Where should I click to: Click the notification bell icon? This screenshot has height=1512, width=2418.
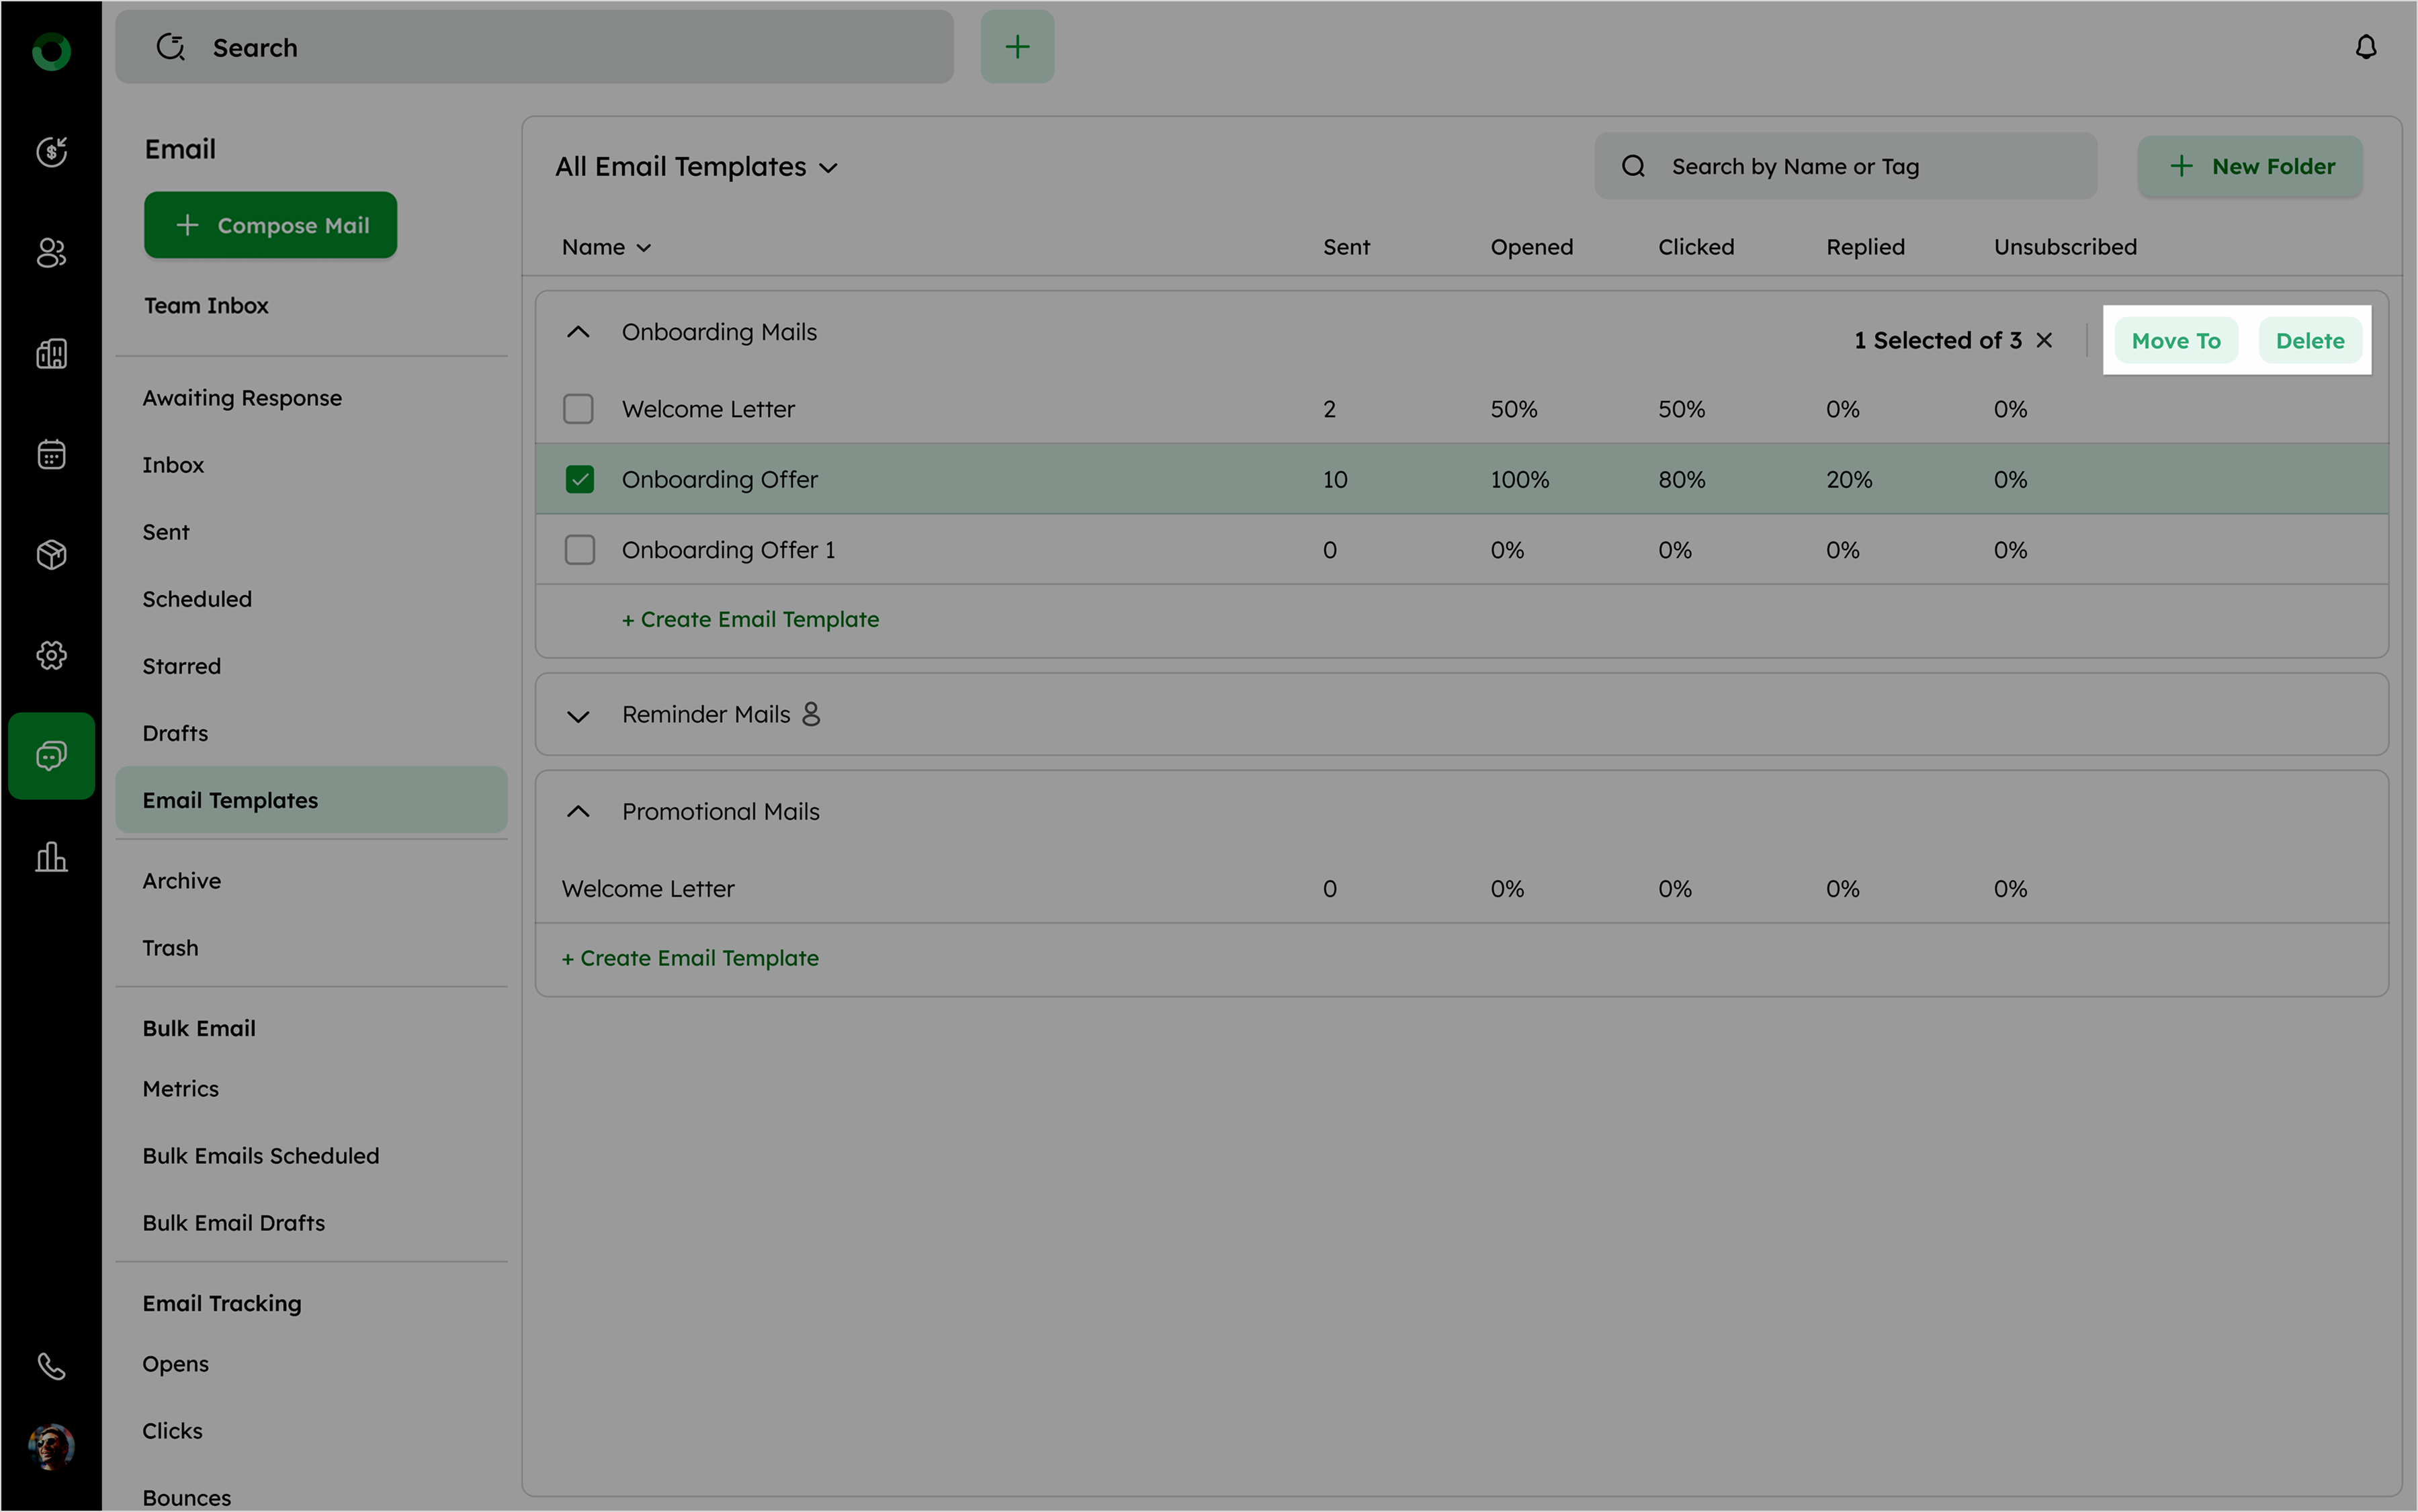tap(2365, 47)
